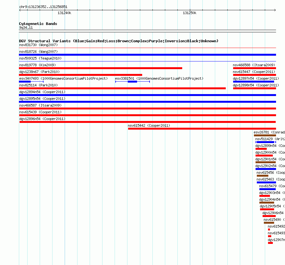The height and width of the screenshot is (265, 285).
Task: Select the nsv818726 (Wang2007) blue gain bar
Action: pos(147,55)
